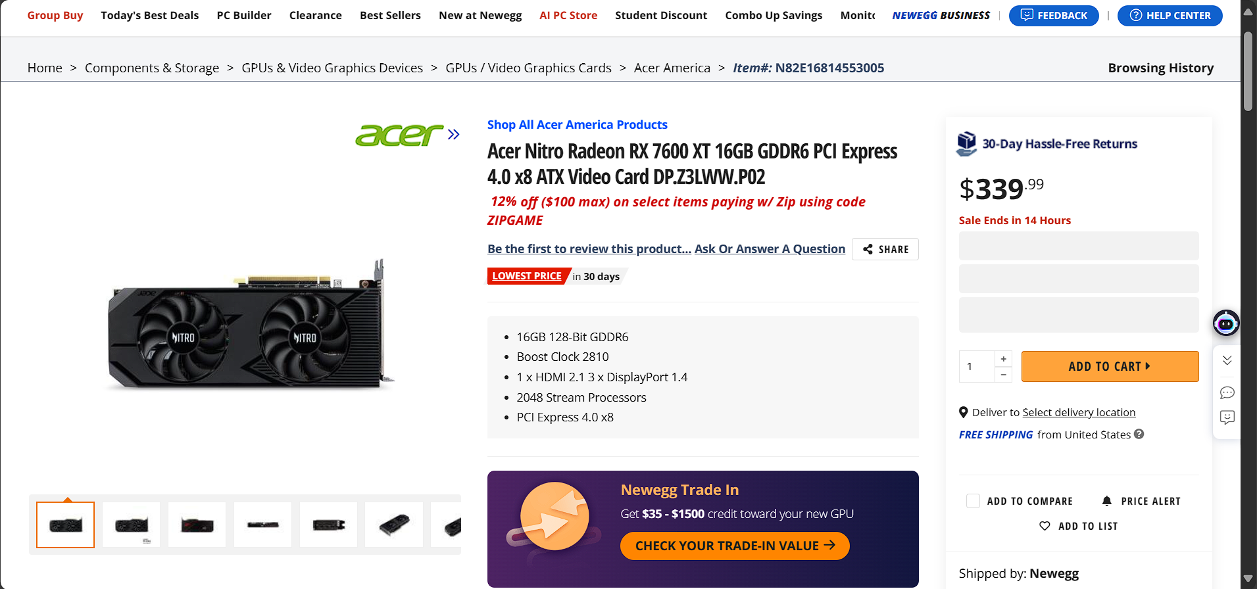Screen dimensions: 1257x589
Task: Open the AI chatbot assistant icon
Action: [1226, 323]
